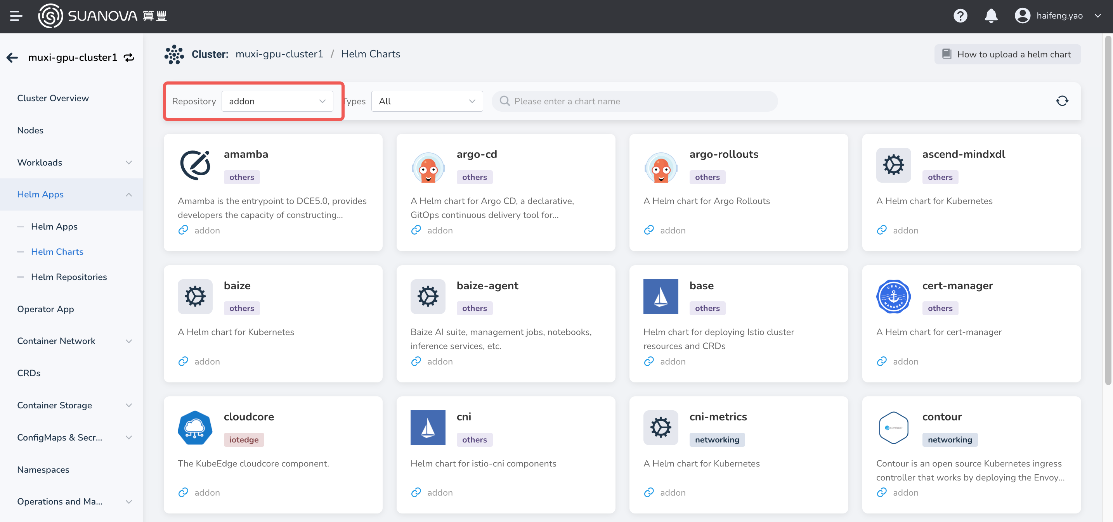1113x522 pixels.
Task: Open the cert-manager chart title
Action: coord(957,286)
